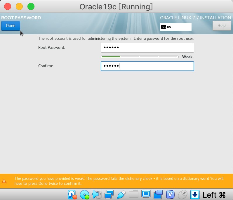This screenshot has width=233, height=200.
Task: Click the weak password warning message
Action: point(119,181)
